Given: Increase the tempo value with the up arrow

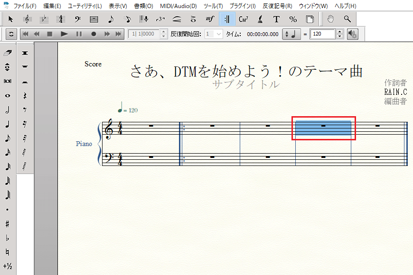Looking at the screenshot, I should [x=339, y=32].
